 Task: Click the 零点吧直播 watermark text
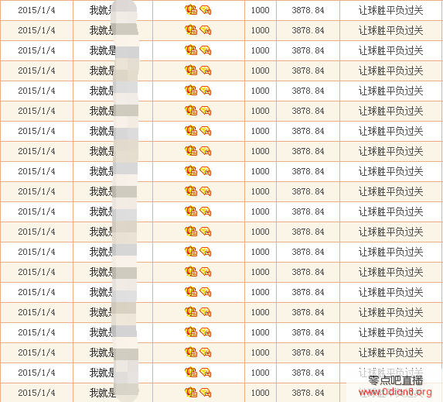click(x=396, y=380)
